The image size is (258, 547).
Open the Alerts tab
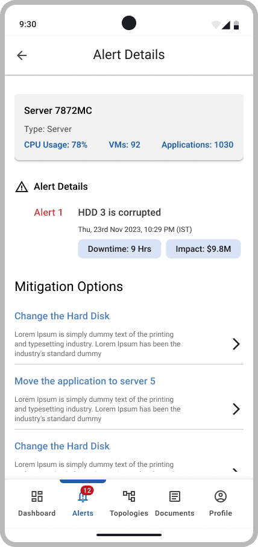click(x=83, y=504)
